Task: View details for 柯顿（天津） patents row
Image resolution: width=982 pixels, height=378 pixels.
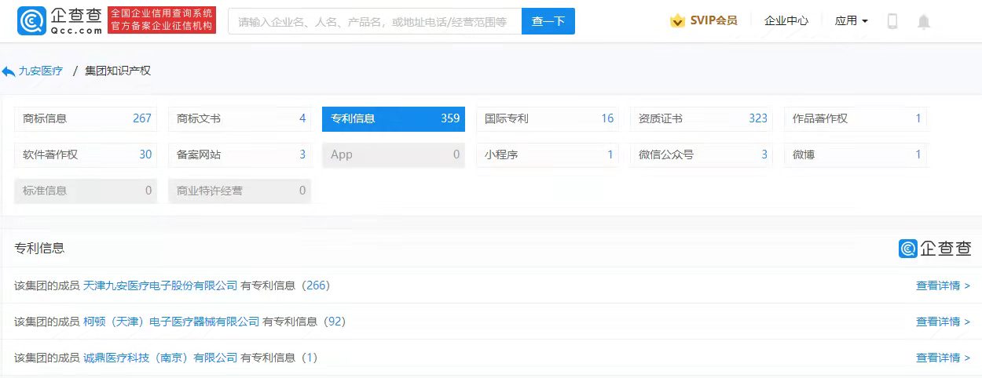Action: click(x=943, y=322)
